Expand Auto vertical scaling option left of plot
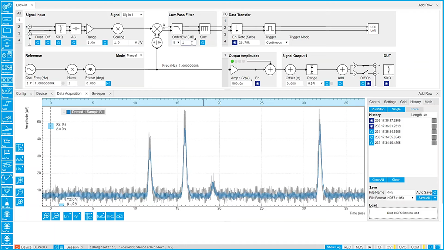This screenshot has width=444, height=250. [20, 159]
